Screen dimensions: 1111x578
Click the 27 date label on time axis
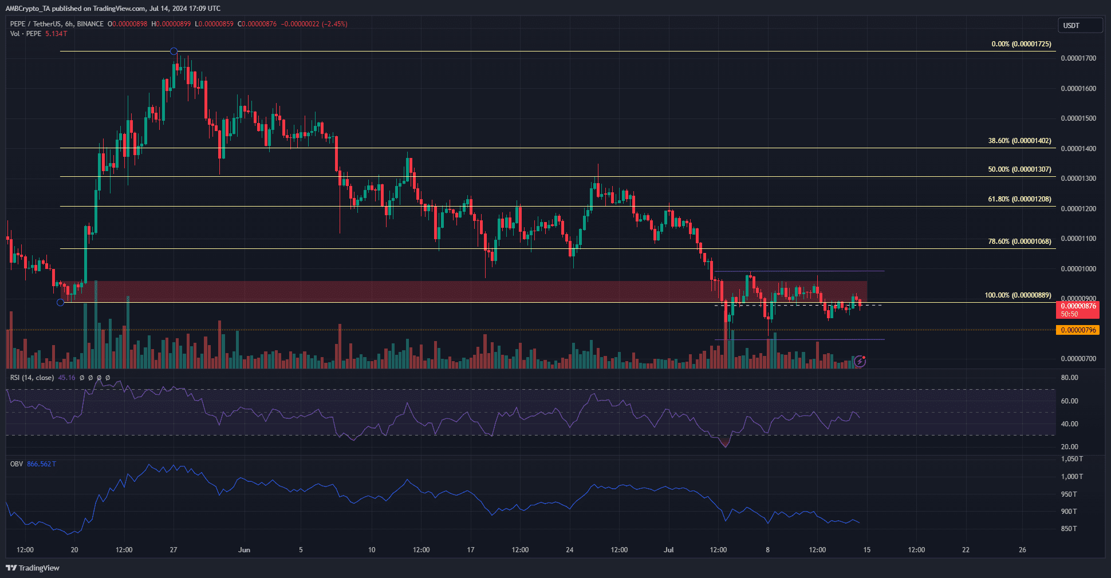click(174, 550)
